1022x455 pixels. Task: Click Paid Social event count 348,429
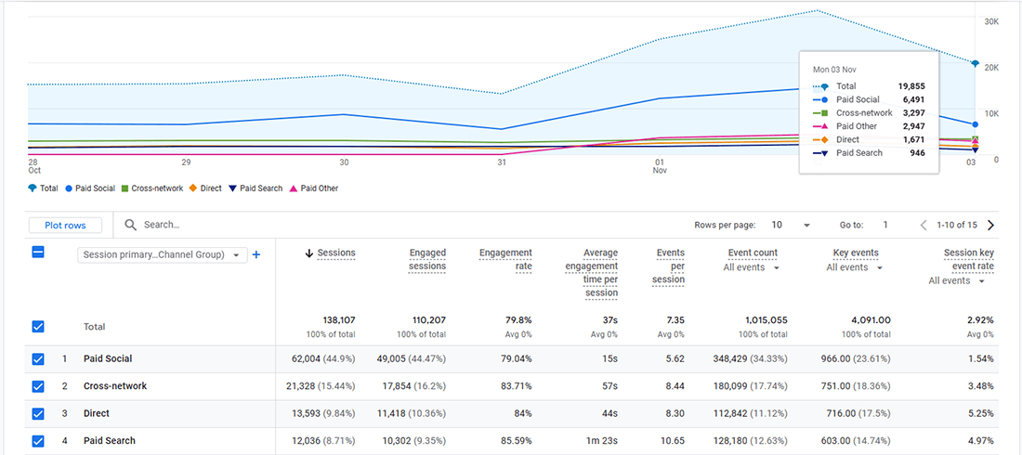click(x=730, y=358)
